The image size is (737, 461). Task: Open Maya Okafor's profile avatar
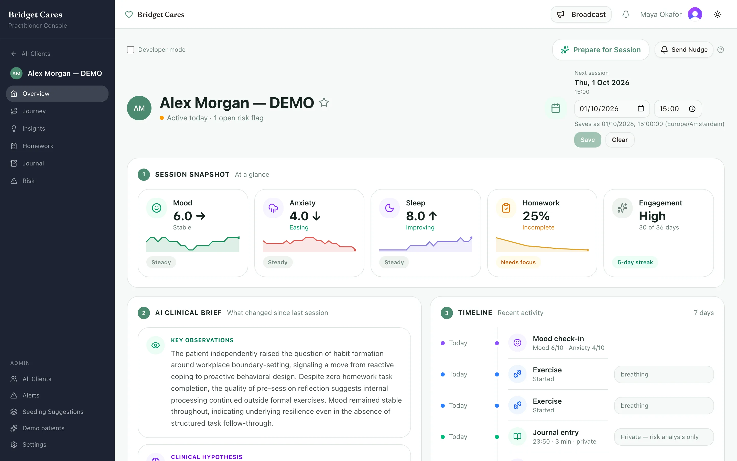tap(695, 14)
